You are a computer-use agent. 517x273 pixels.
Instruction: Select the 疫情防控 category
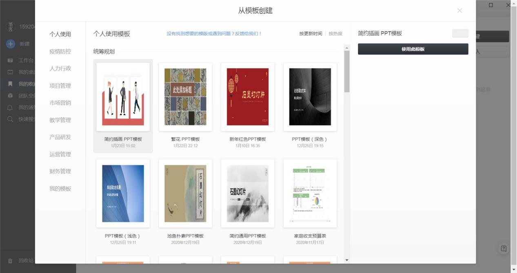(60, 51)
